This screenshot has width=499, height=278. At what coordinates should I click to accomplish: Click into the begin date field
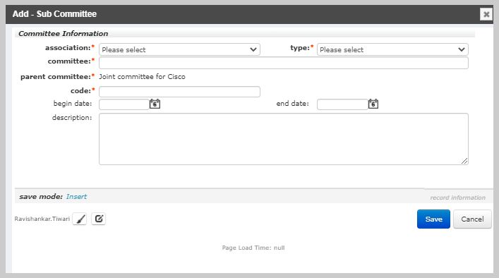pos(124,104)
